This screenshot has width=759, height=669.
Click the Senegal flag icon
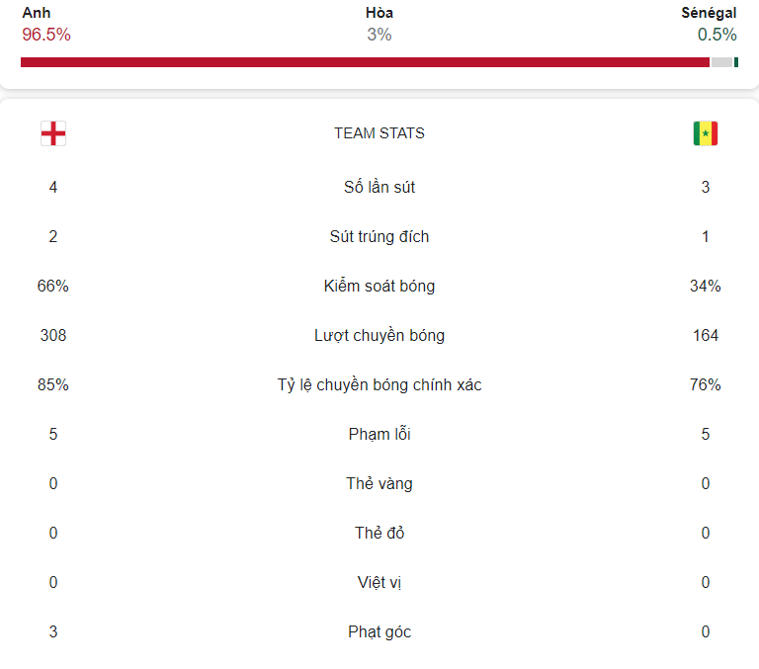point(706,133)
